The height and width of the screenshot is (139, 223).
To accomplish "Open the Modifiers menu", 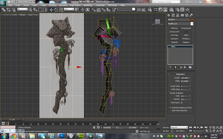I will [53, 5].
